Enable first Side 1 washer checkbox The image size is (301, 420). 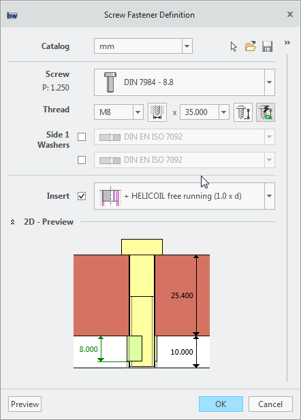[82, 137]
